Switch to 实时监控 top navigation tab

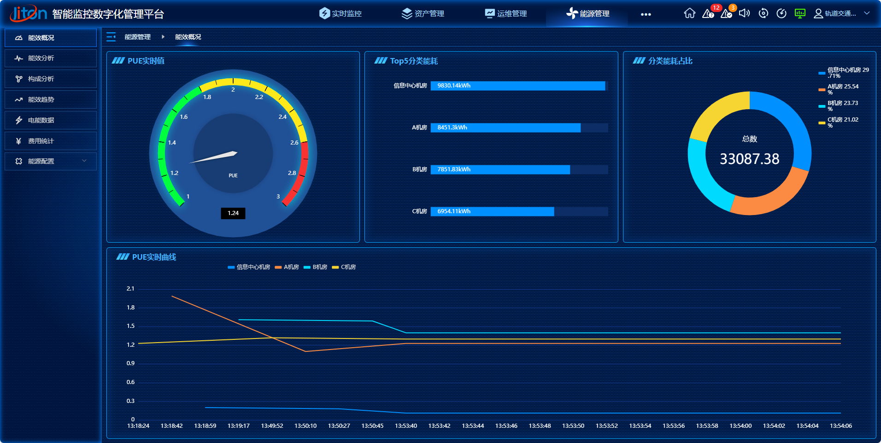341,13
